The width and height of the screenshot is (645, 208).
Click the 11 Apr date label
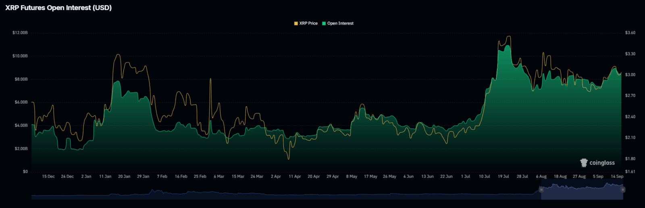tap(295, 177)
